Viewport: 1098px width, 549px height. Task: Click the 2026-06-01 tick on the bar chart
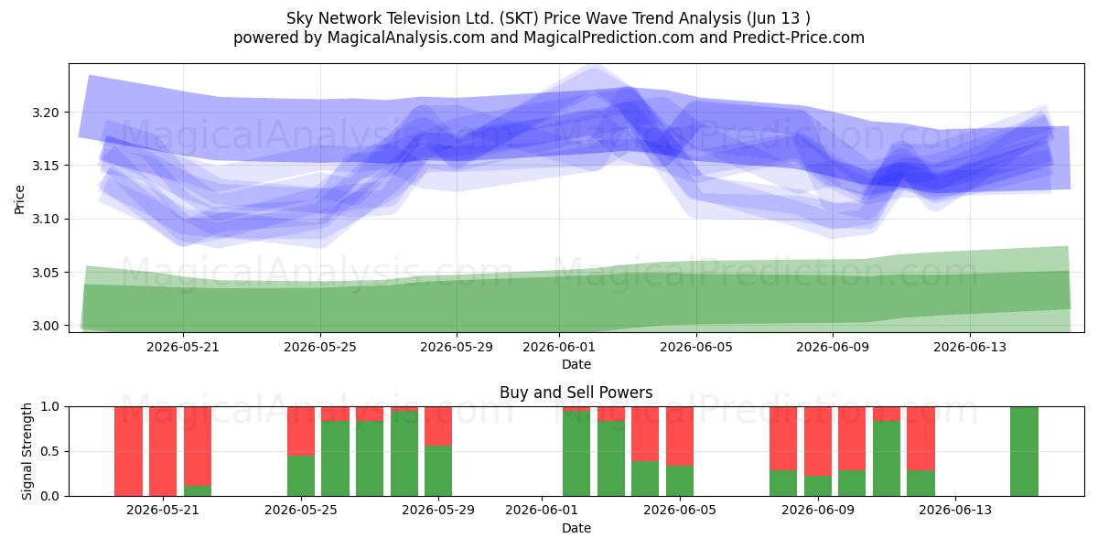(x=542, y=511)
